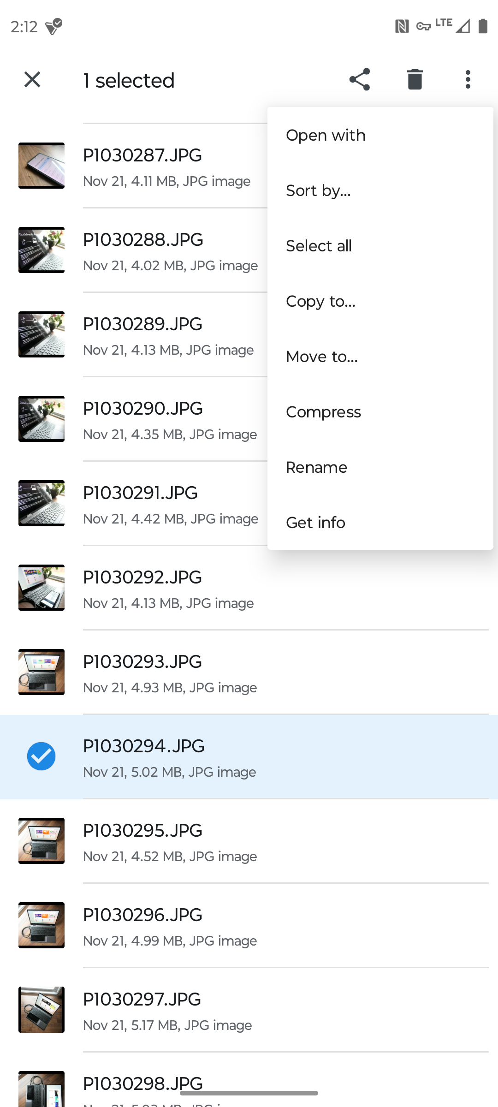The image size is (498, 1107).
Task: Choose "Open with" from the menu
Action: coord(326,135)
